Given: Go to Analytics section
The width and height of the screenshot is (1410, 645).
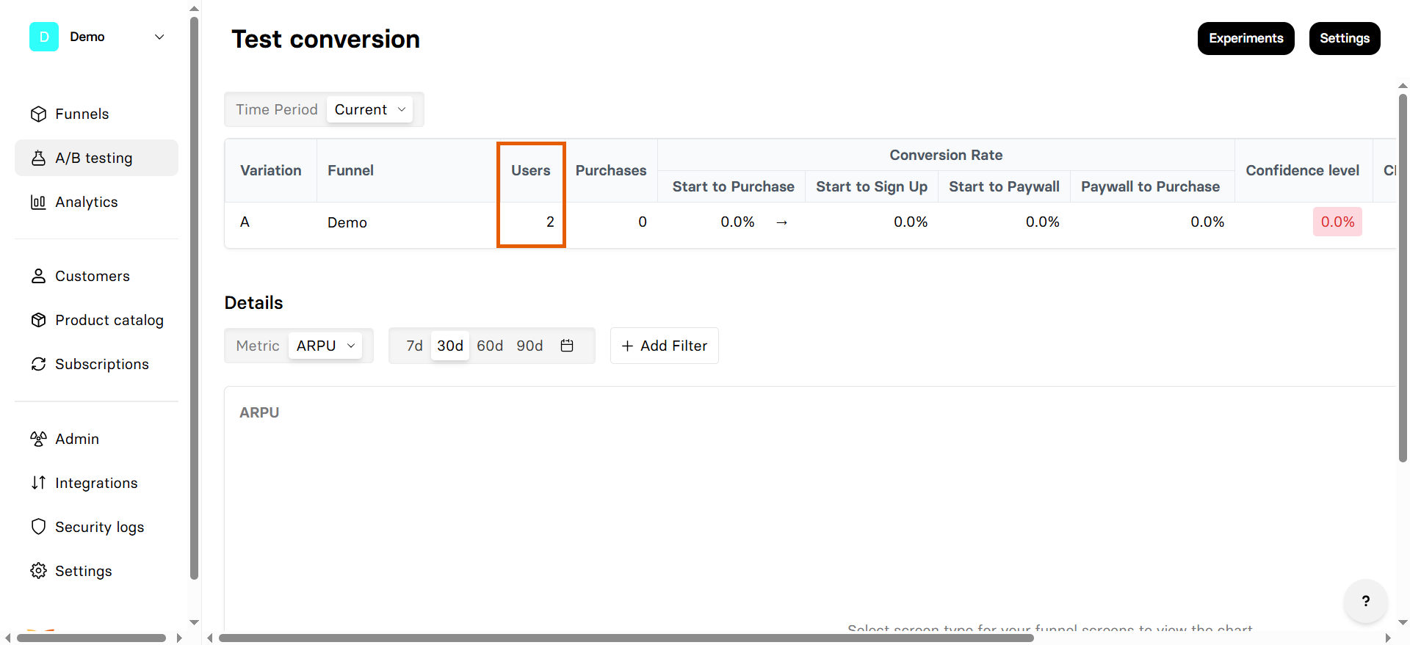Looking at the screenshot, I should pos(96,202).
